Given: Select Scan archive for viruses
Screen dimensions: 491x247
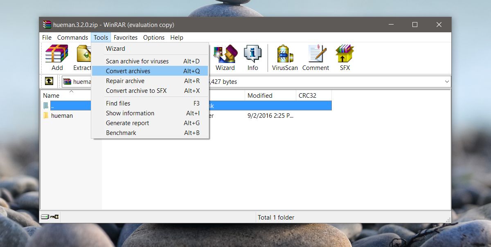Looking at the screenshot, I should click(137, 61).
